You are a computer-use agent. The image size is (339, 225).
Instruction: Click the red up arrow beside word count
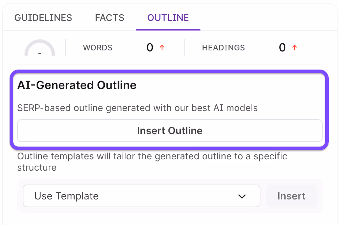pos(162,48)
